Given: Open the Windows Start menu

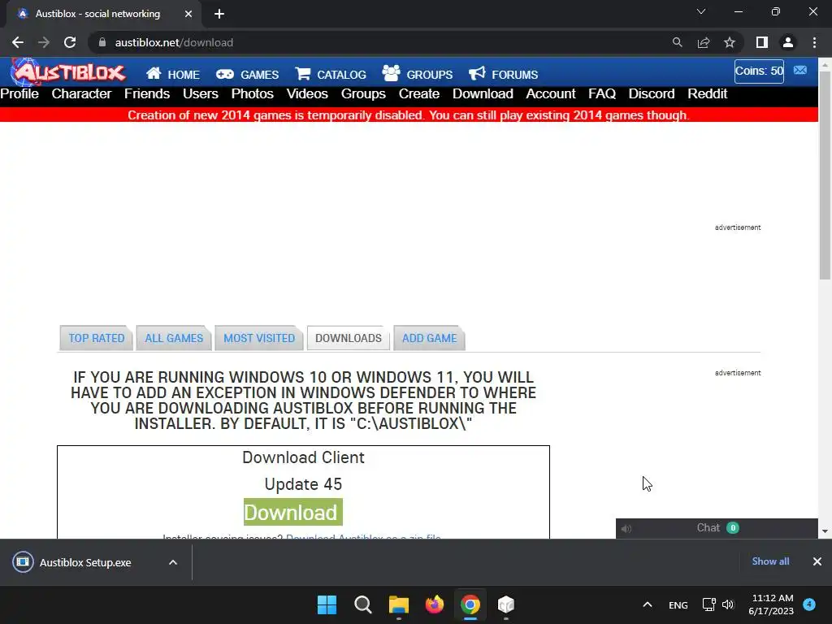Looking at the screenshot, I should 327,604.
